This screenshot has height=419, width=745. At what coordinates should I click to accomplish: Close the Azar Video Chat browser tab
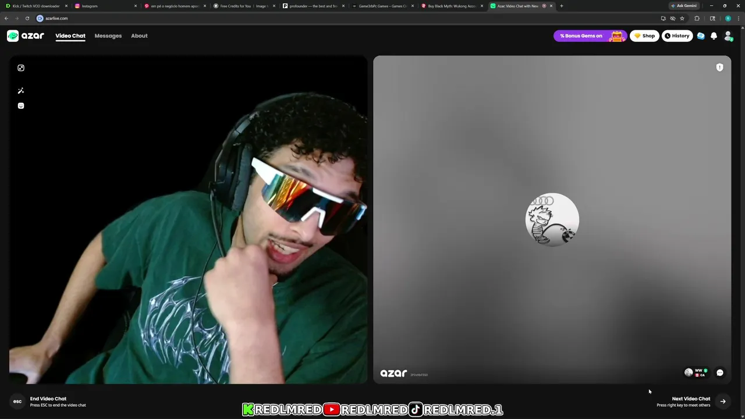(551, 6)
